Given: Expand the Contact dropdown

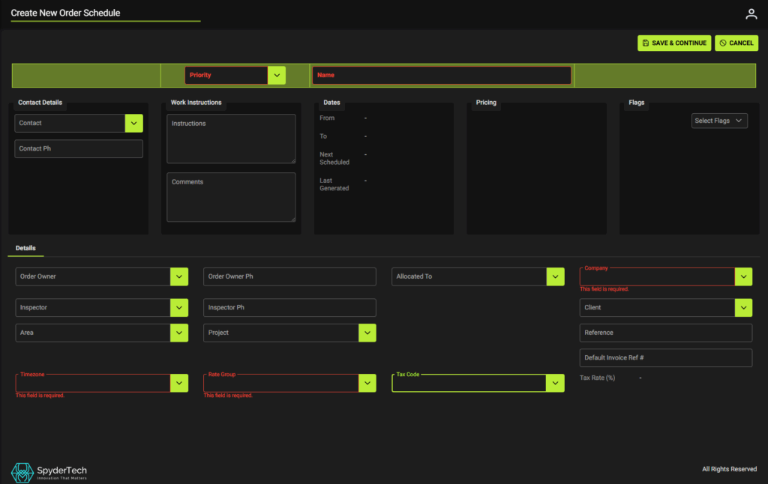Looking at the screenshot, I should (x=134, y=123).
